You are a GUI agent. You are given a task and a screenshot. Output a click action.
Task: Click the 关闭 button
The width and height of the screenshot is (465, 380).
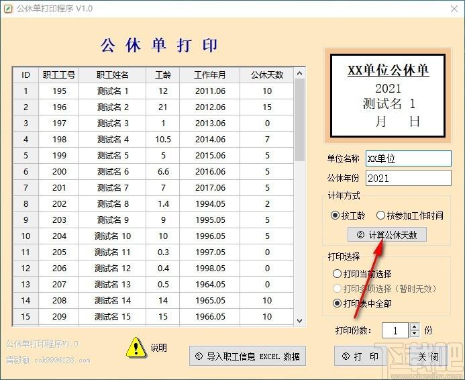click(428, 356)
